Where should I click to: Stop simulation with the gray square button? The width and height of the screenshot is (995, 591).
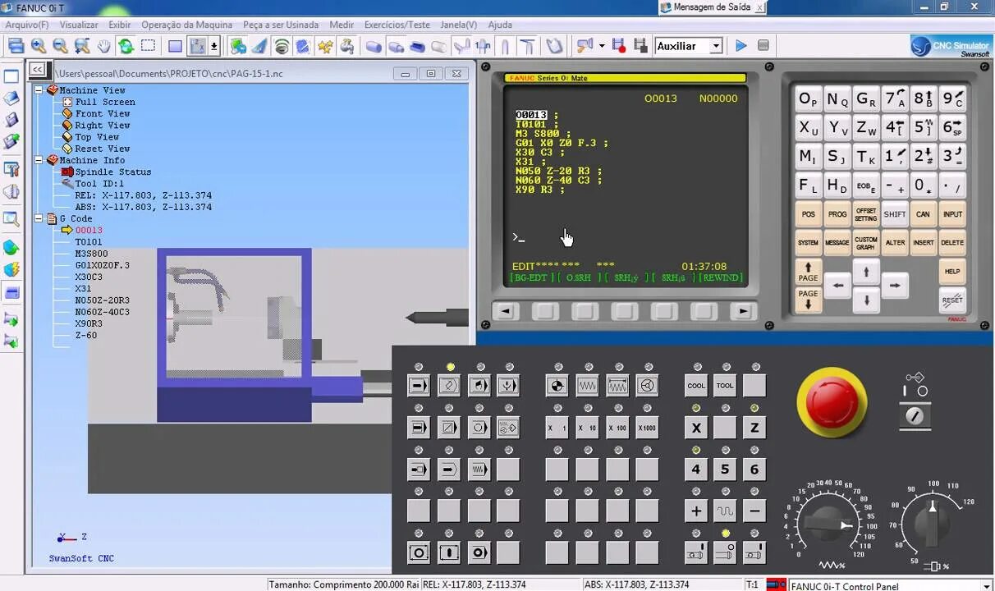pyautogui.click(x=763, y=46)
